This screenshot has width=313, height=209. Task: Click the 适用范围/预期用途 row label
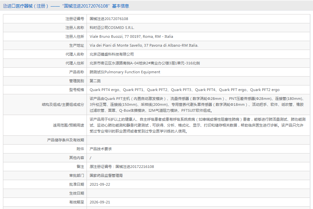68,125
